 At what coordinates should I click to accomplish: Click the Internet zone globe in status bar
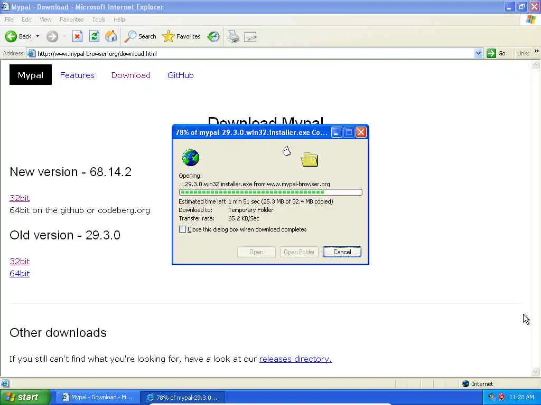point(466,384)
